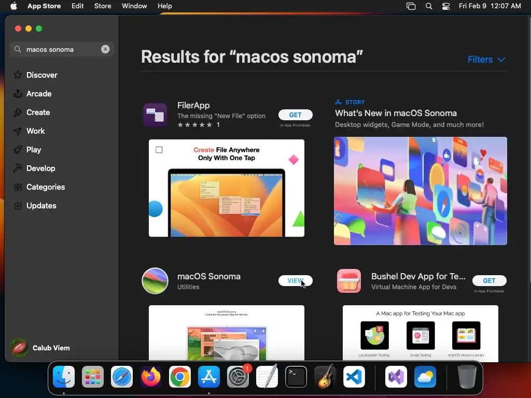Click the date and time clock
This screenshot has height=398, width=531.
click(490, 6)
